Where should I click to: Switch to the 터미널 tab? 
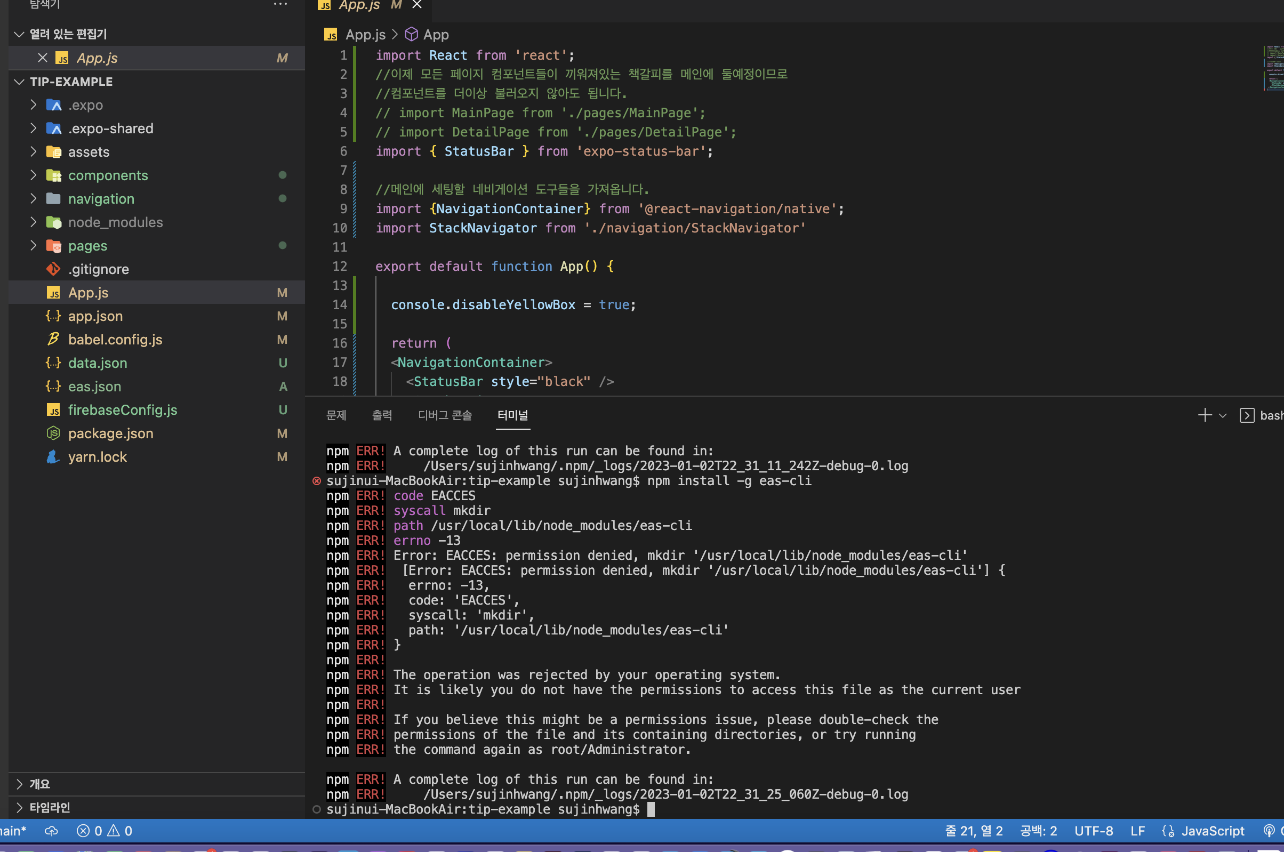[513, 415]
